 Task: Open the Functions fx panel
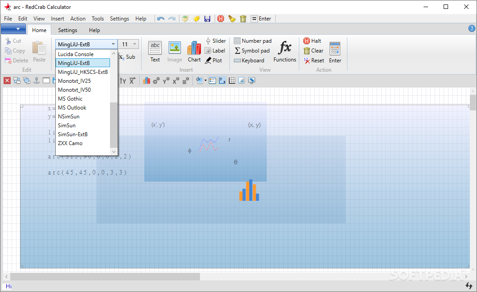click(285, 52)
